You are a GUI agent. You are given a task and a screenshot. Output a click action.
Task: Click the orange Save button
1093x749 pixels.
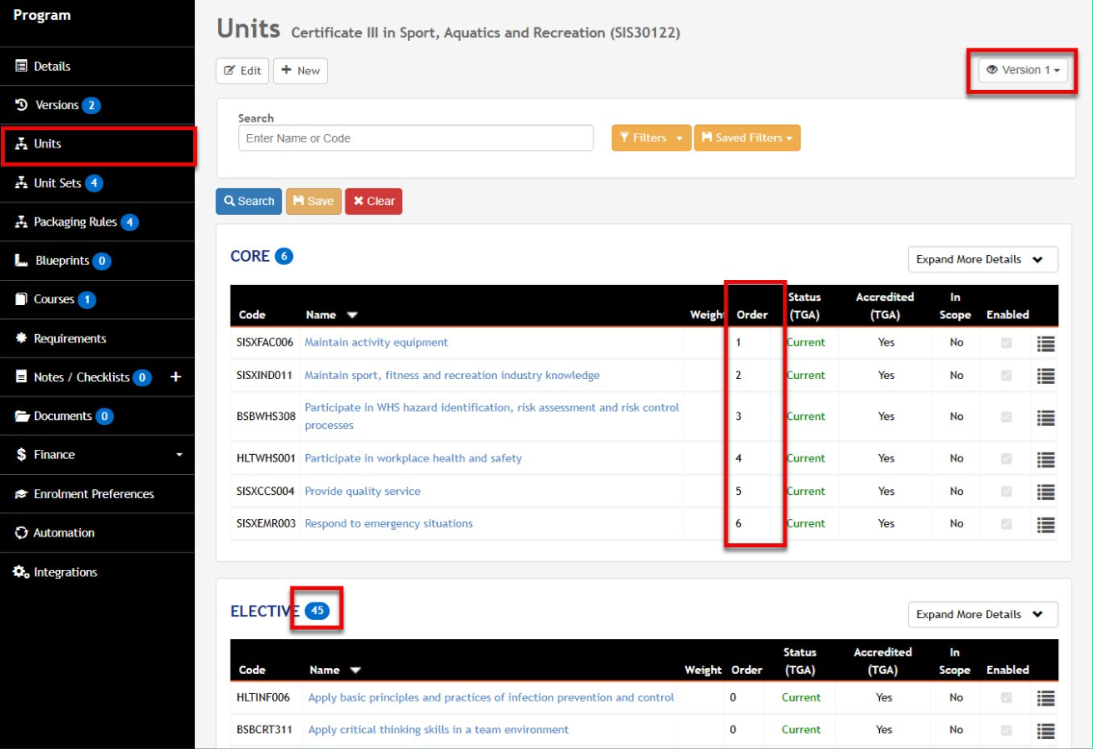click(x=314, y=202)
